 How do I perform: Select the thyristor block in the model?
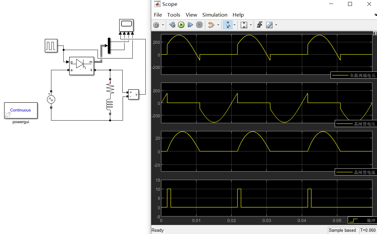(x=81, y=66)
